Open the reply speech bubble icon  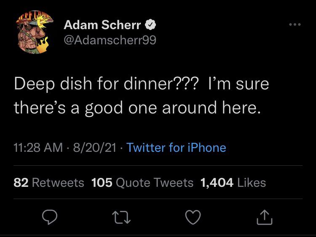click(x=50, y=217)
